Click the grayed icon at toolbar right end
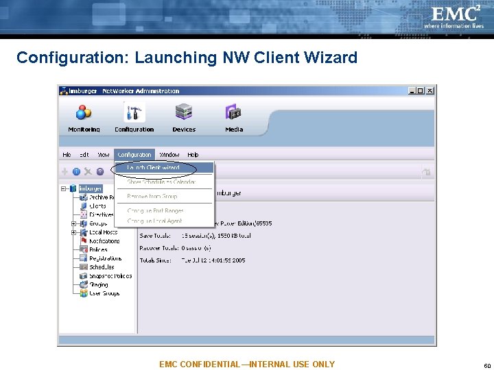The height and width of the screenshot is (370, 494). click(x=426, y=172)
